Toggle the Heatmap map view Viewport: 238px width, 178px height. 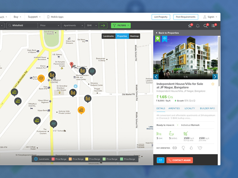point(134,36)
